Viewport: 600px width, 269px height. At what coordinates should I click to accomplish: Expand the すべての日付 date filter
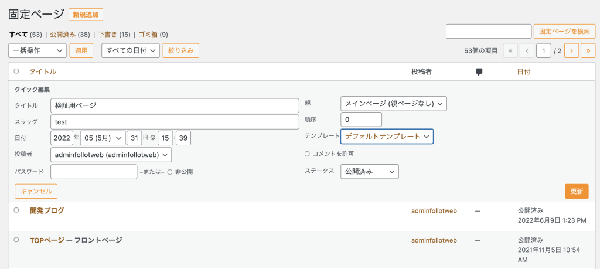[x=130, y=51]
